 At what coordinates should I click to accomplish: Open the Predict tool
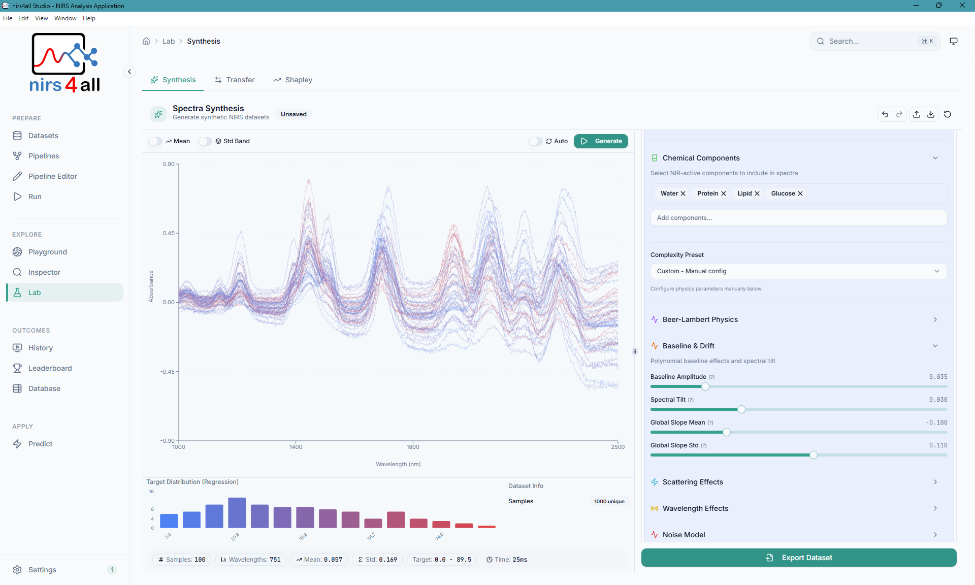pyautogui.click(x=40, y=443)
